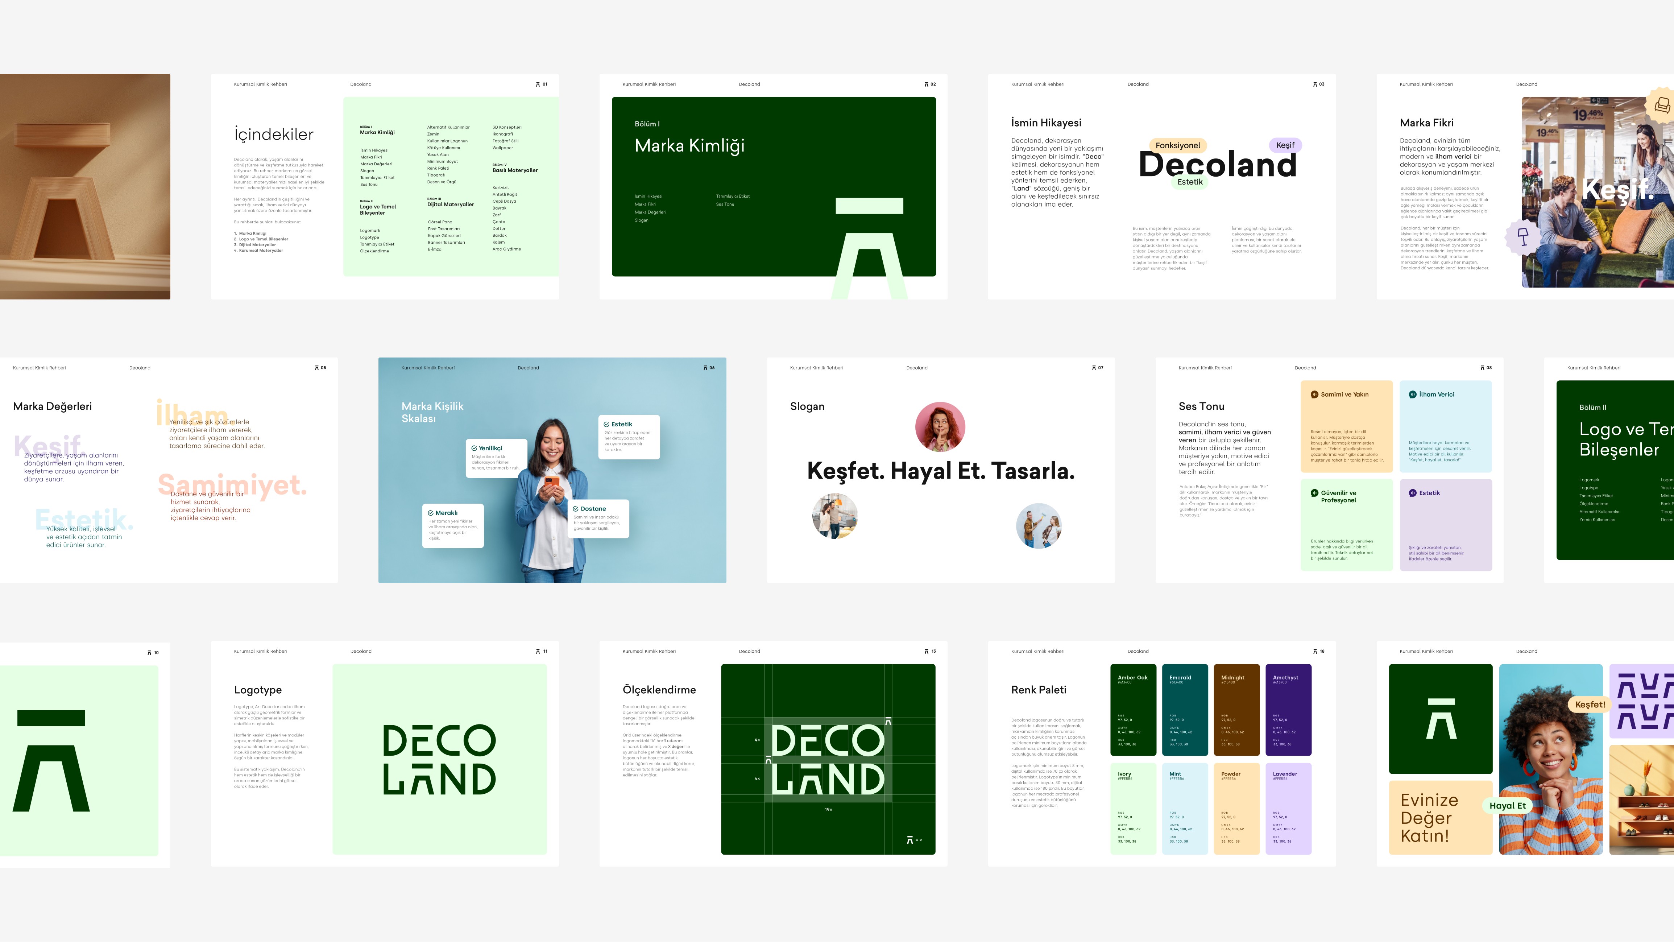Click the Logomark item in Bölüm II list
1674x942 pixels.
[x=1589, y=480]
